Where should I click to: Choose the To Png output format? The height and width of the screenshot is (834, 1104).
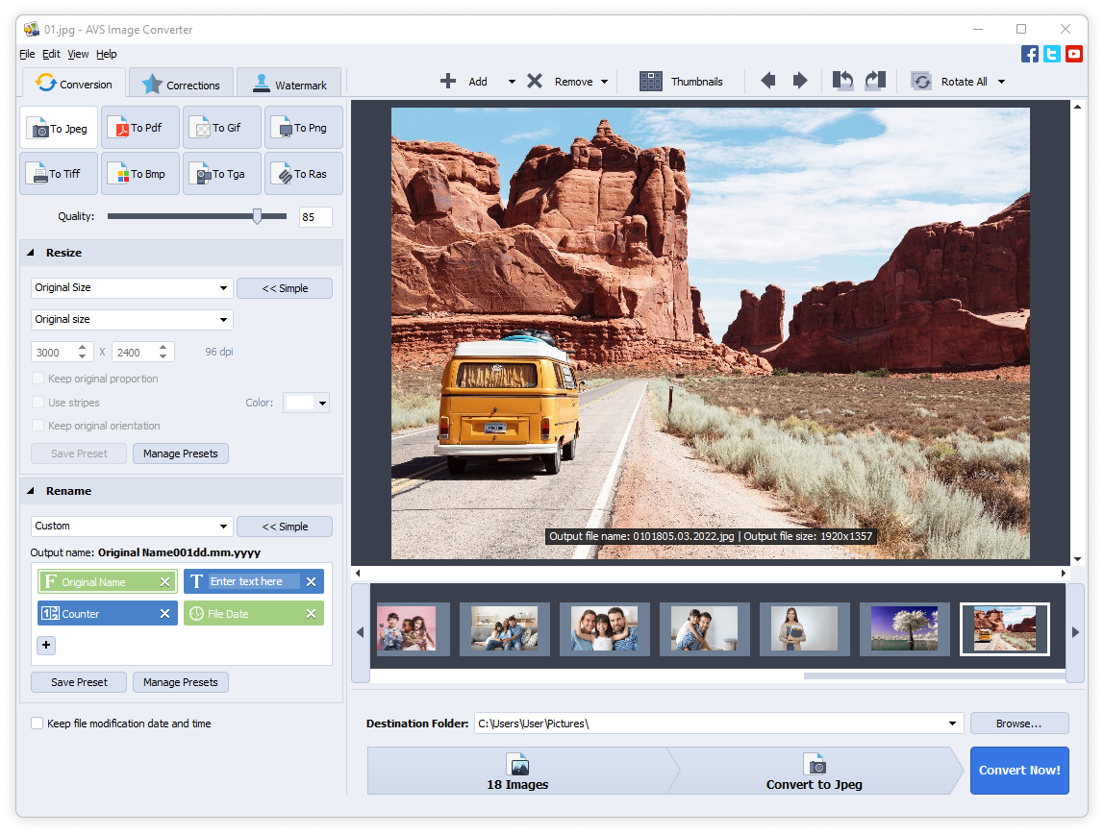tap(304, 128)
